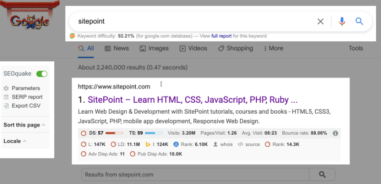Click the Semrush icon before DS: 57
The image size is (381, 184).
[84, 133]
